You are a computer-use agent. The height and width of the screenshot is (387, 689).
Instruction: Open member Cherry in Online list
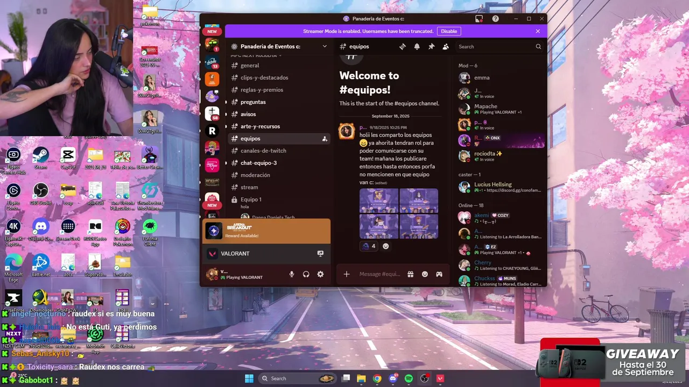pos(500,265)
